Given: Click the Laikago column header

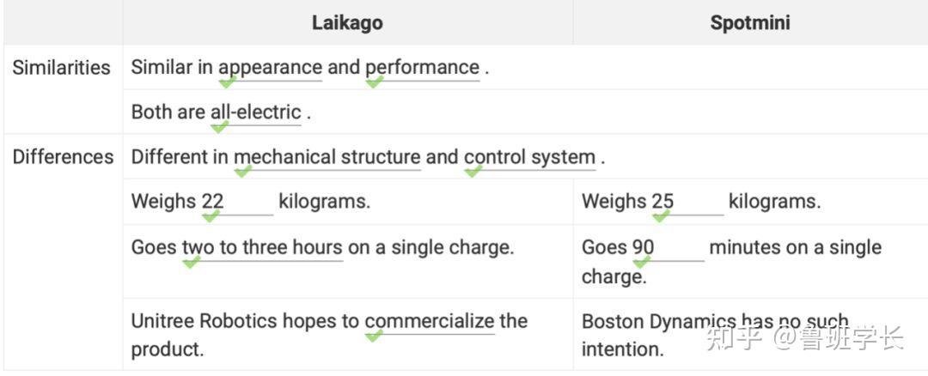Looking at the screenshot, I should pos(347,23).
